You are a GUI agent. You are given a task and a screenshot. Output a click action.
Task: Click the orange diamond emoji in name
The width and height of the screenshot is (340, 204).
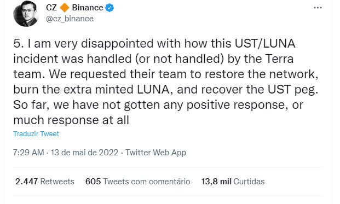click(x=65, y=8)
